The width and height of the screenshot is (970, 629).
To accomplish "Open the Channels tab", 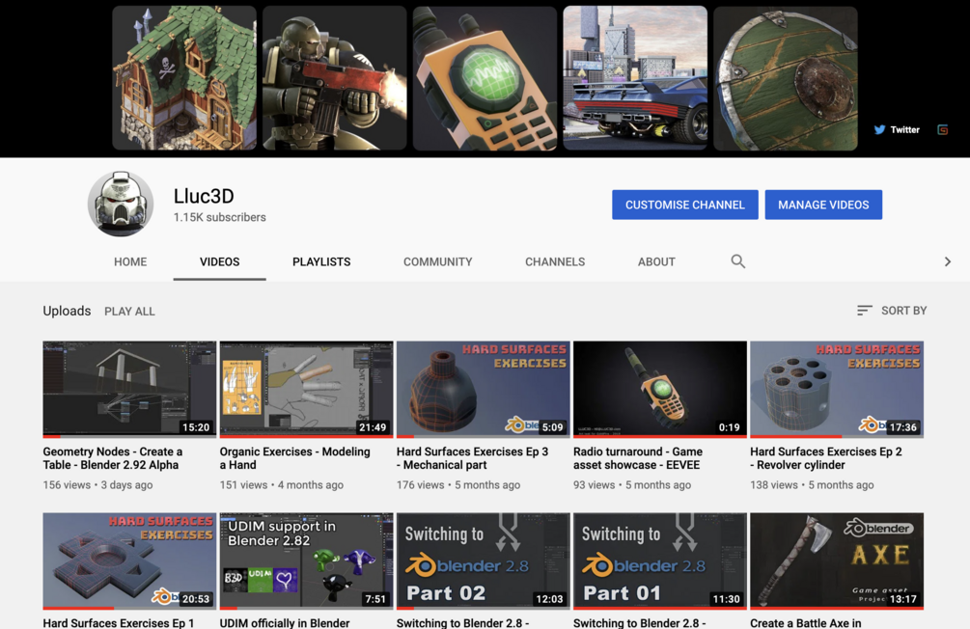I will click(555, 261).
